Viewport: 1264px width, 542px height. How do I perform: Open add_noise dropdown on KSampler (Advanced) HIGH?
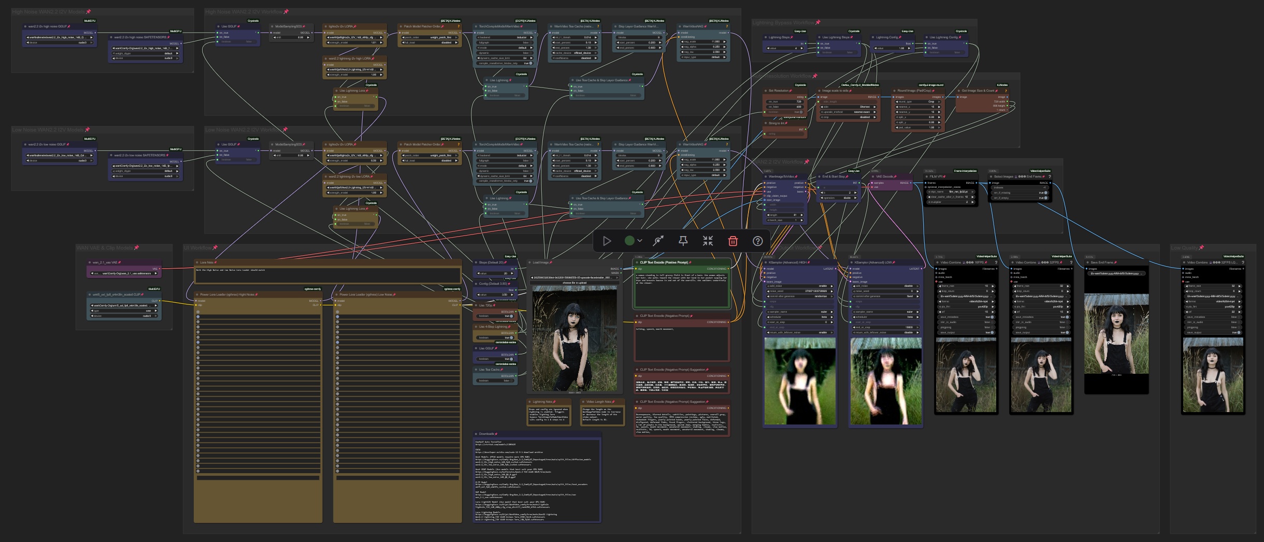pos(799,286)
